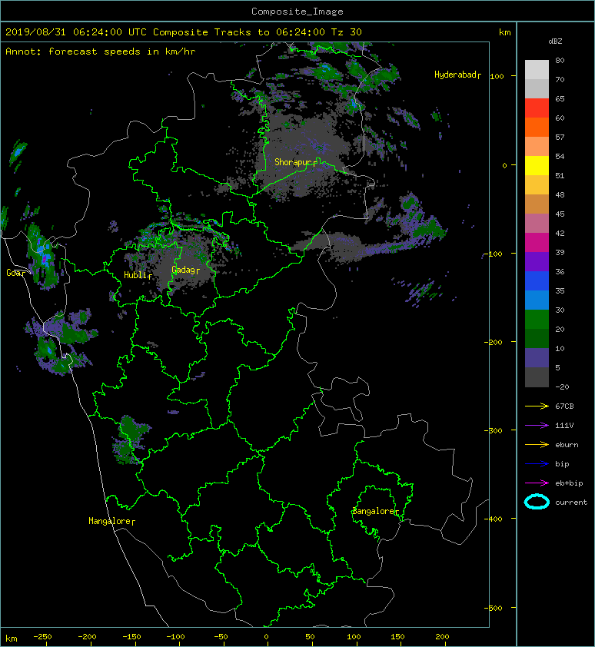Select the dark green 10–20 dBZ swatch
Viewport: 595px width, 647px height.
click(x=537, y=338)
